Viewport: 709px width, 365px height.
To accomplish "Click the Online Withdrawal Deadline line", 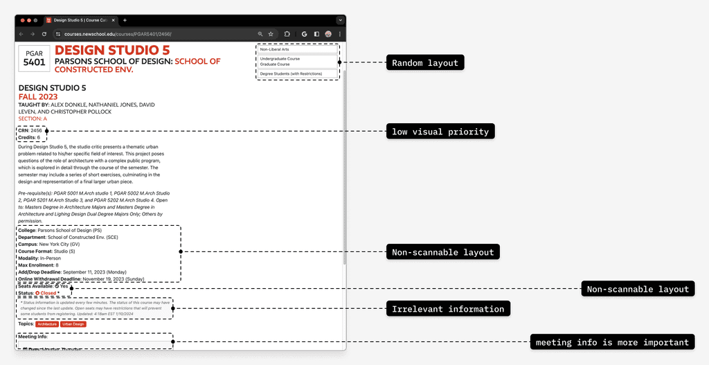I will point(82,279).
